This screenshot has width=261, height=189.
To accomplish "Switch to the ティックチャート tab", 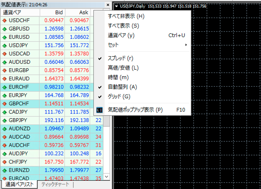I will (55, 184).
